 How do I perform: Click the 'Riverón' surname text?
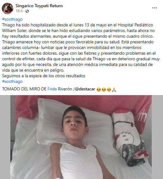pyautogui.click(x=65, y=89)
